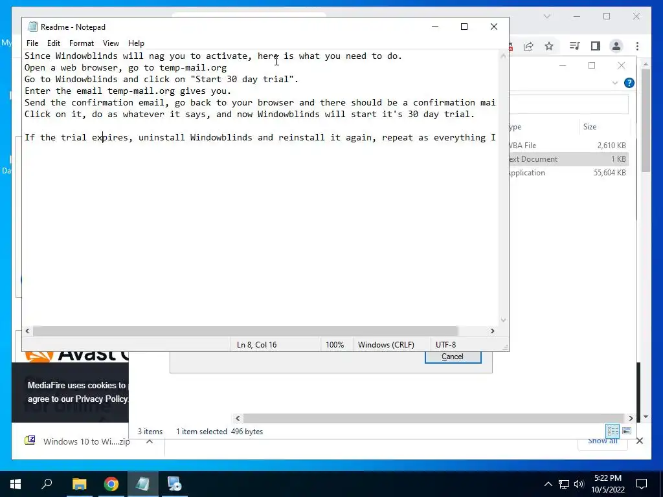Viewport: 663px width, 497px height.
Task: Switch to Notepad taskbar icon
Action: [x=142, y=484]
